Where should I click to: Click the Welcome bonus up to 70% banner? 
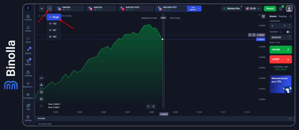[281, 84]
